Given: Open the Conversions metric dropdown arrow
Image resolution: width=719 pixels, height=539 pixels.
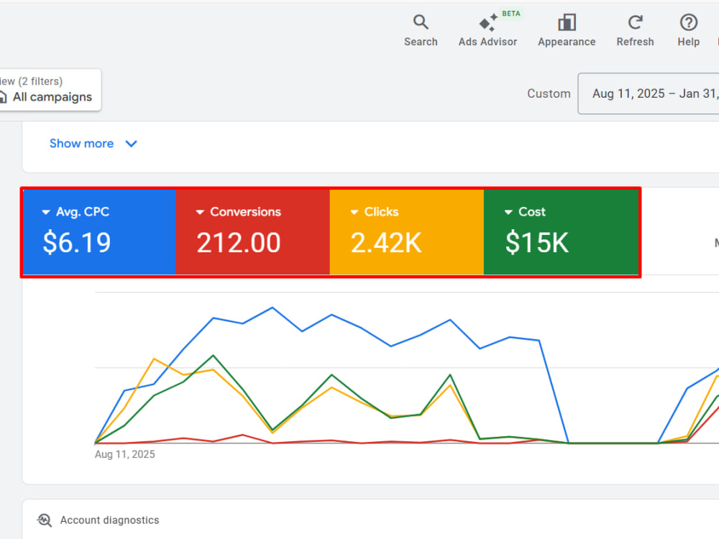Looking at the screenshot, I should (200, 212).
